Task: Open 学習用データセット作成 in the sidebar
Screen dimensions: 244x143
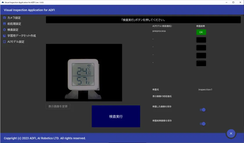Action: coord(21,36)
